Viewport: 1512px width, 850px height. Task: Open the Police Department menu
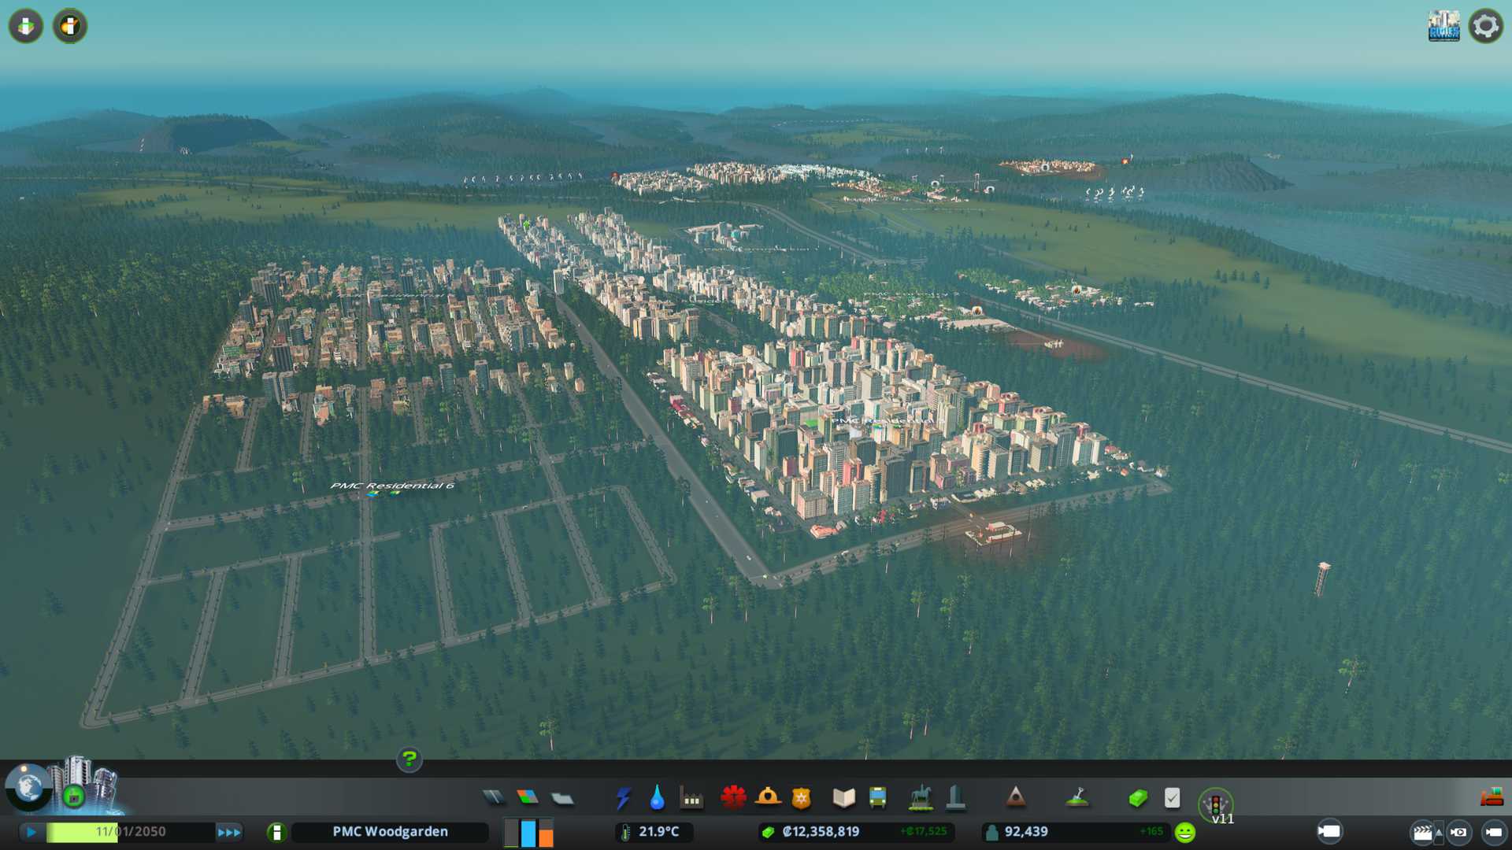[801, 798]
